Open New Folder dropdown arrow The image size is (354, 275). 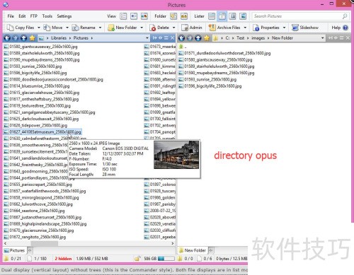coord(142,28)
